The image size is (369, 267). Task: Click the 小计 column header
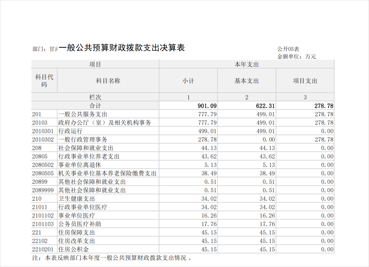(x=188, y=81)
